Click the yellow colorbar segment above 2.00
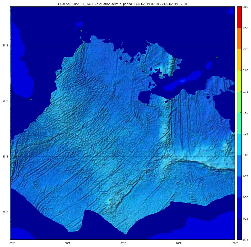This screenshot has height=247, width=251. [239, 60]
